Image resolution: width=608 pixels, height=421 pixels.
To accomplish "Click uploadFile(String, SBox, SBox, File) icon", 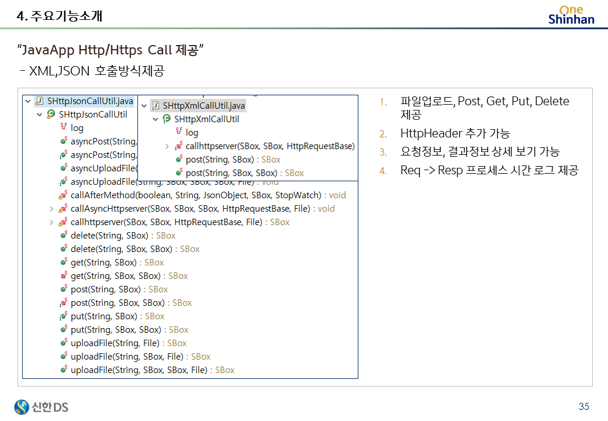I will 64,370.
